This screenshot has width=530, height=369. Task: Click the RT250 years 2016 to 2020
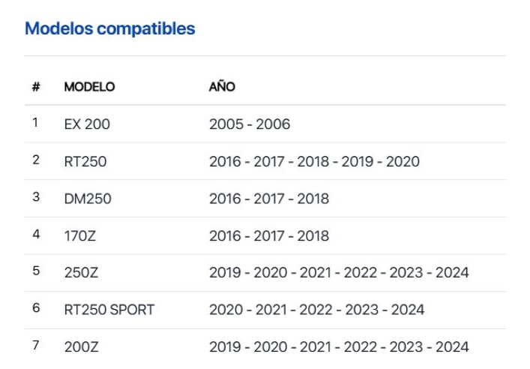(x=314, y=161)
